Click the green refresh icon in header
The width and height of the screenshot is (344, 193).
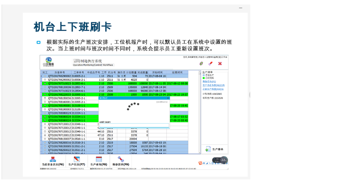[x=201, y=64]
